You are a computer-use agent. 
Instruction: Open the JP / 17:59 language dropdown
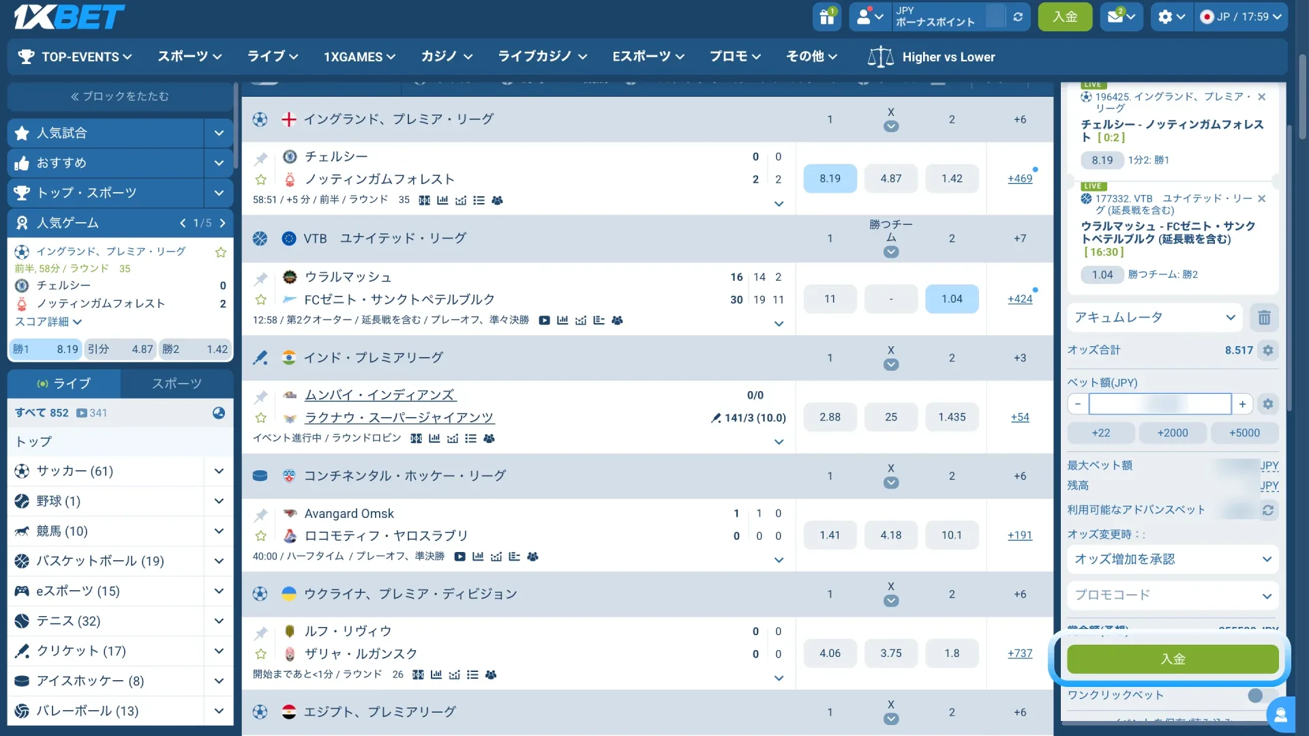coord(1240,16)
